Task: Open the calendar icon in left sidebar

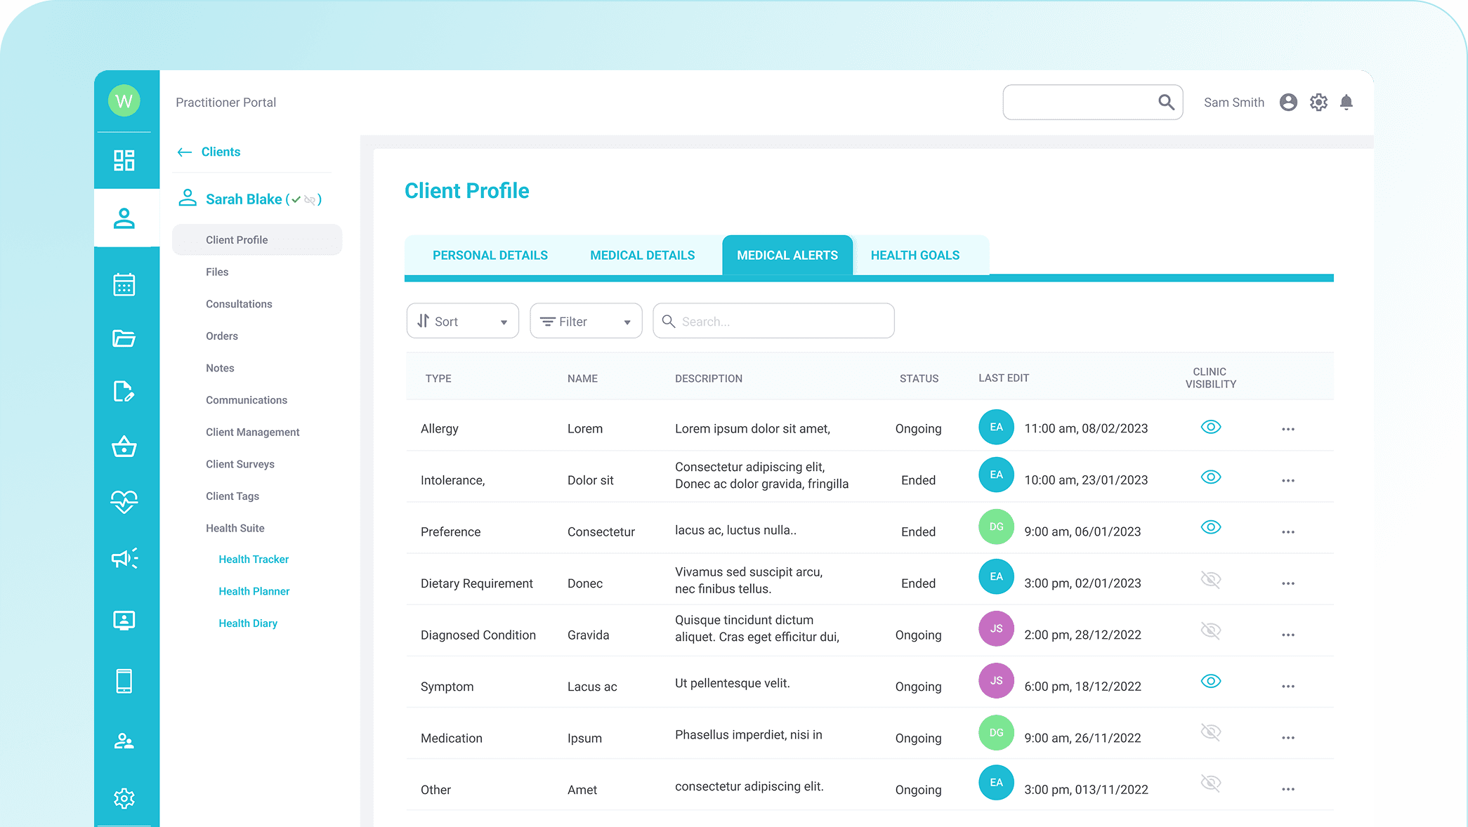Action: click(x=124, y=284)
